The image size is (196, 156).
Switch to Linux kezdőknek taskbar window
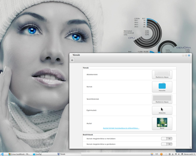pyautogui.click(x=19, y=154)
